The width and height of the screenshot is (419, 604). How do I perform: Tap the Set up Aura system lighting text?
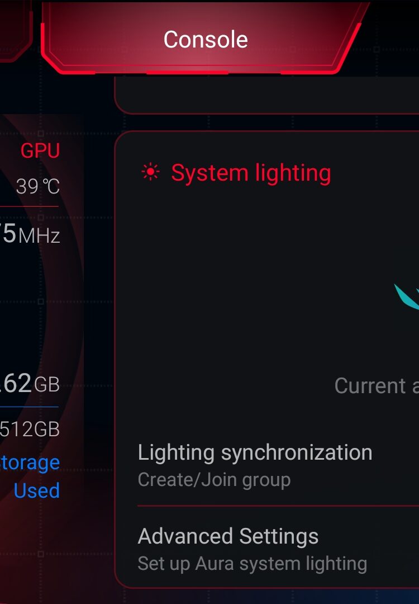point(252,563)
